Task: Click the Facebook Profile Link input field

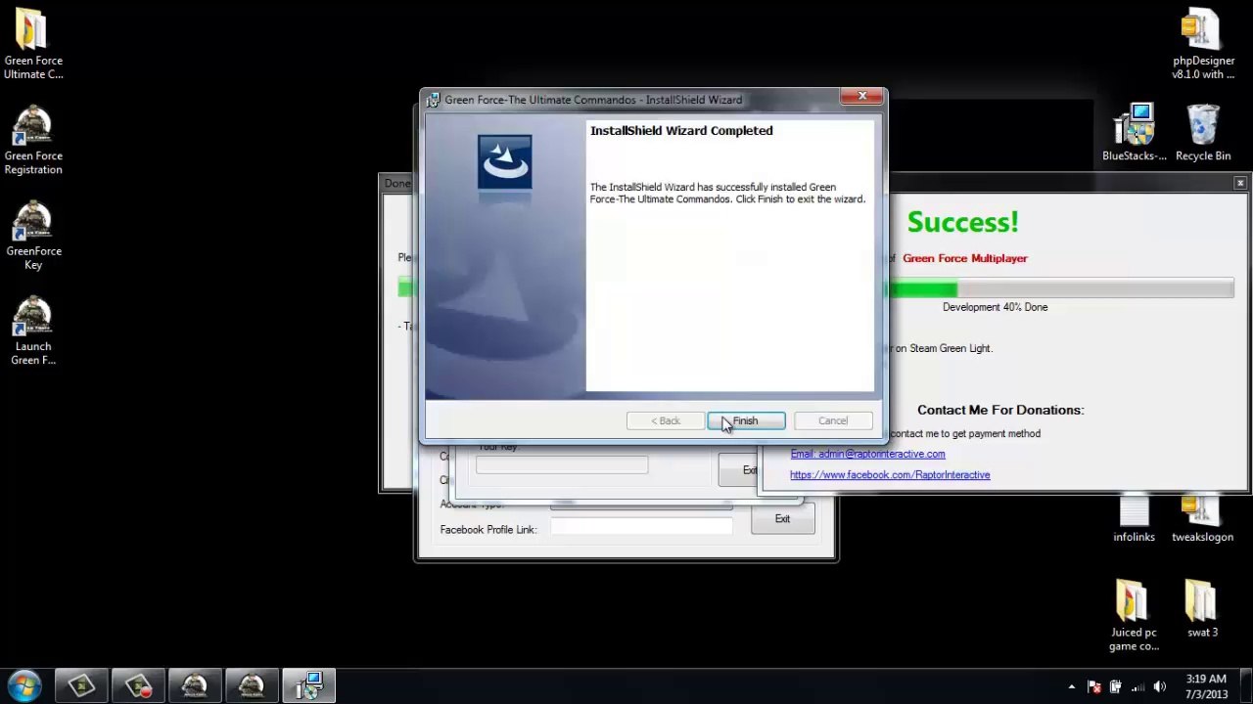Action: click(641, 527)
